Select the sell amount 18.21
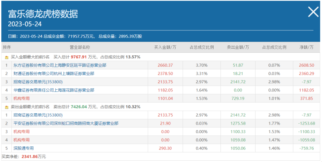The image size is (322, 162). [x=238, y=74]
